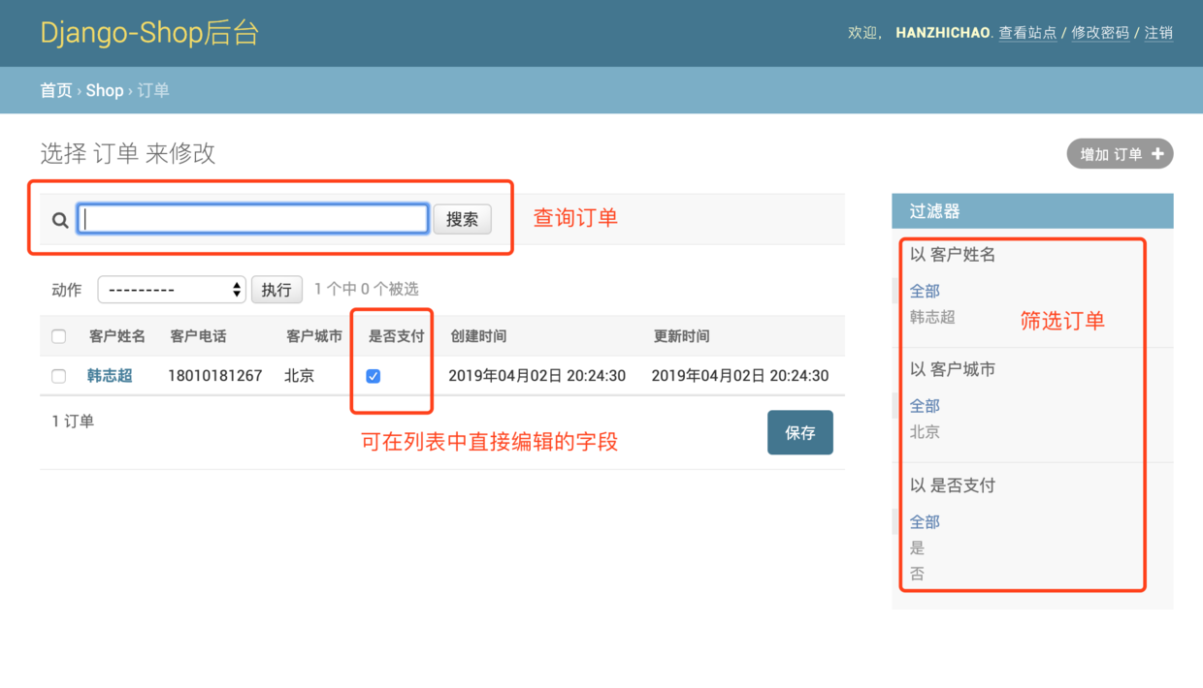Viewport: 1203px width, 688px height.
Task: Select 全部 under 客户城市 filter
Action: click(x=925, y=406)
